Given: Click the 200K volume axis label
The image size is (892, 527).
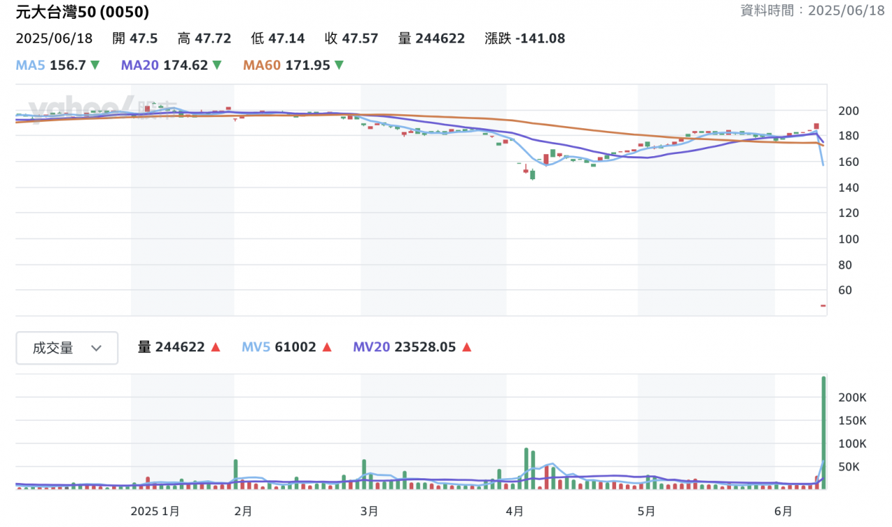Looking at the screenshot, I should pos(852,397).
